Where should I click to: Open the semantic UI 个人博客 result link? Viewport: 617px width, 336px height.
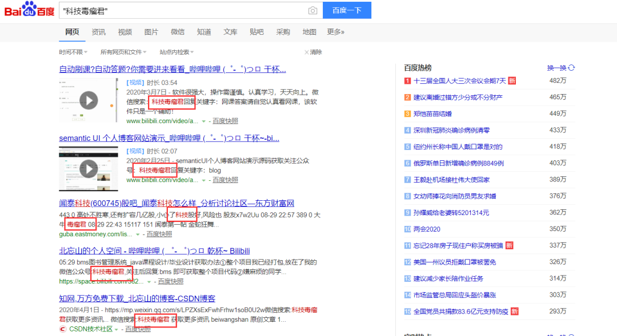(x=169, y=138)
